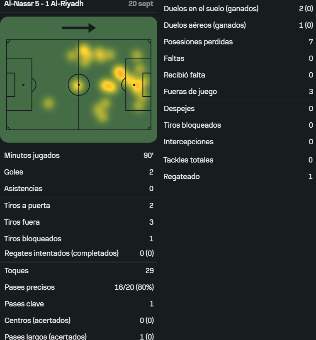Image resolution: width=316 pixels, height=340 pixels.
Task: Click the Tiros a puerta stat
Action: pyautogui.click(x=78, y=206)
